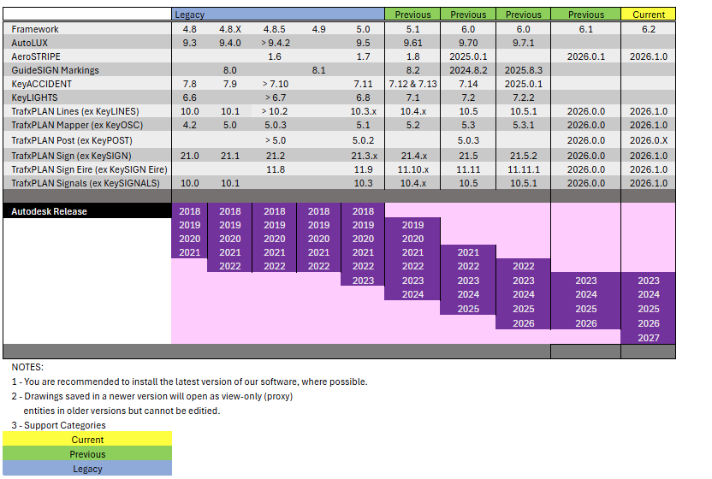Click TrafxPLAN Sign Eire 11.10.x cell
Image resolution: width=712 pixels, height=479 pixels.
(412, 169)
